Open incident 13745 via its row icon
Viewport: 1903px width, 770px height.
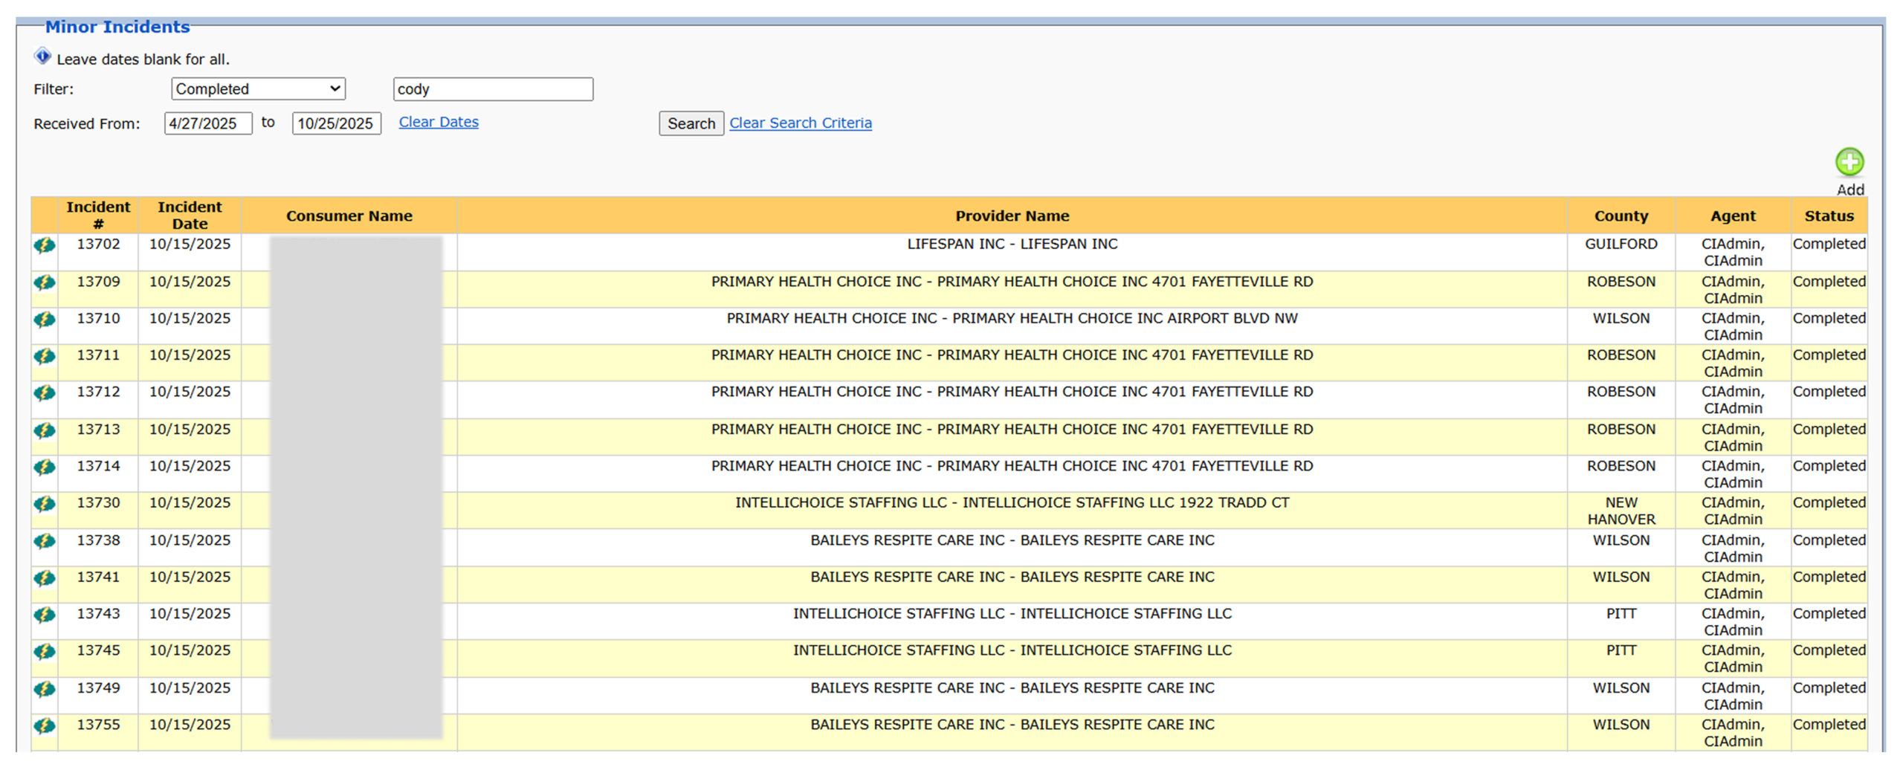click(x=45, y=652)
